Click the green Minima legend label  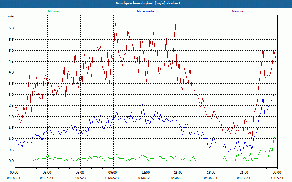pos(53,11)
